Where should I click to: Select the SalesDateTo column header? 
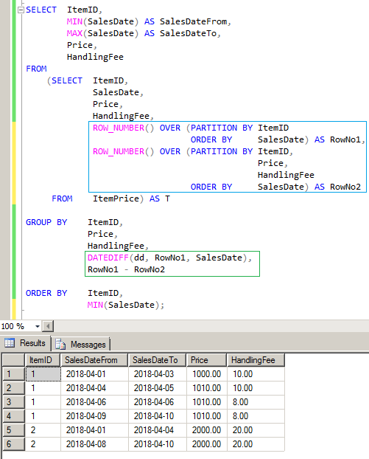point(157,360)
